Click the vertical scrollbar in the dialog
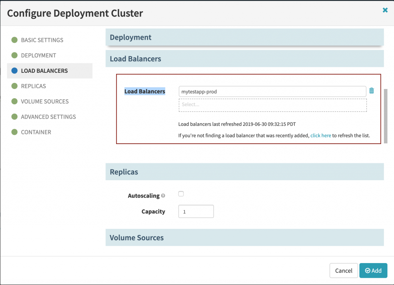This screenshot has width=394, height=285. [386, 116]
